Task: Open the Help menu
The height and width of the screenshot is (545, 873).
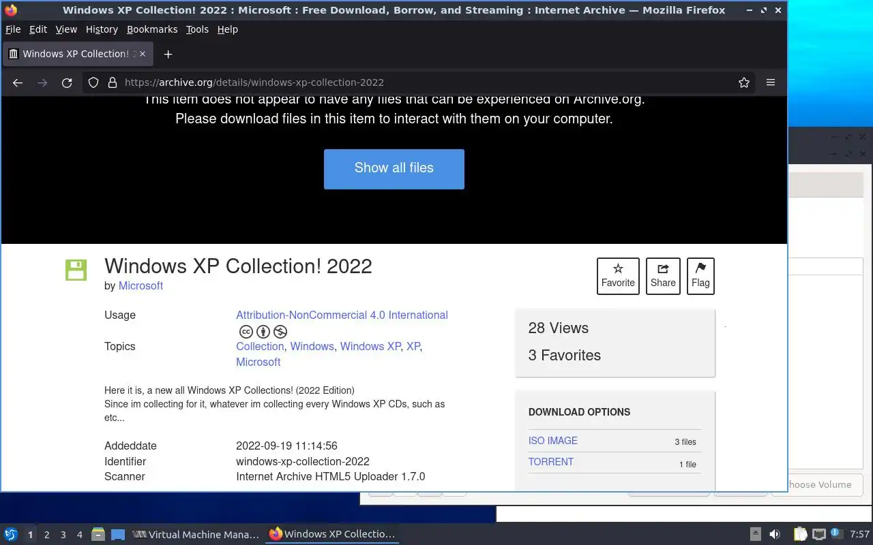Action: point(228,29)
